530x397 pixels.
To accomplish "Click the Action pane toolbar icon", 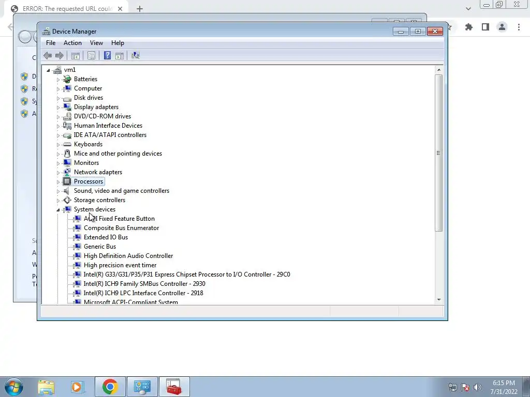I will pos(120,56).
